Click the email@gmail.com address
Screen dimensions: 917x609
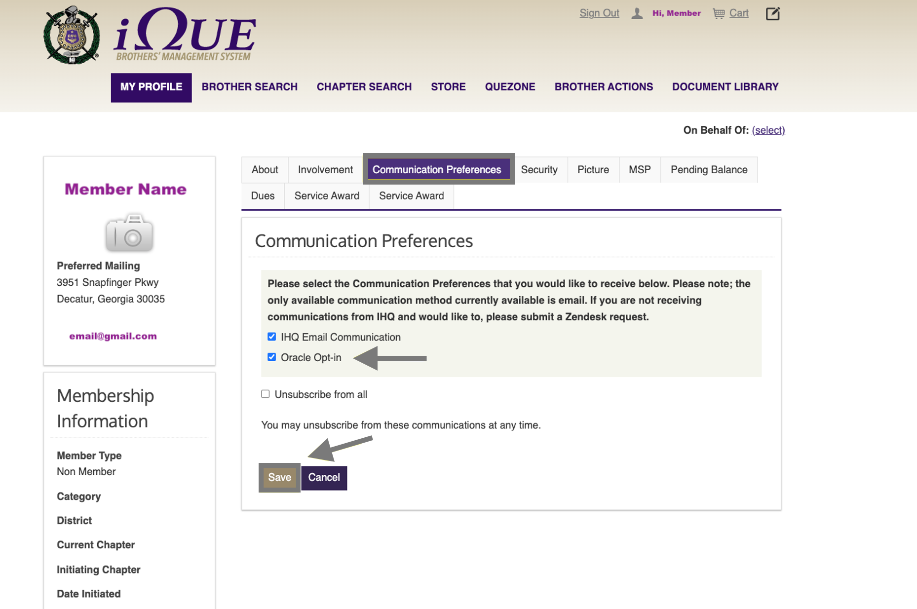coord(113,336)
